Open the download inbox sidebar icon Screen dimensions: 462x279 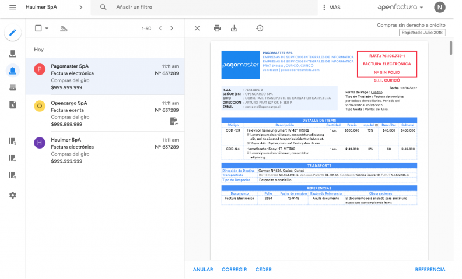point(13,53)
